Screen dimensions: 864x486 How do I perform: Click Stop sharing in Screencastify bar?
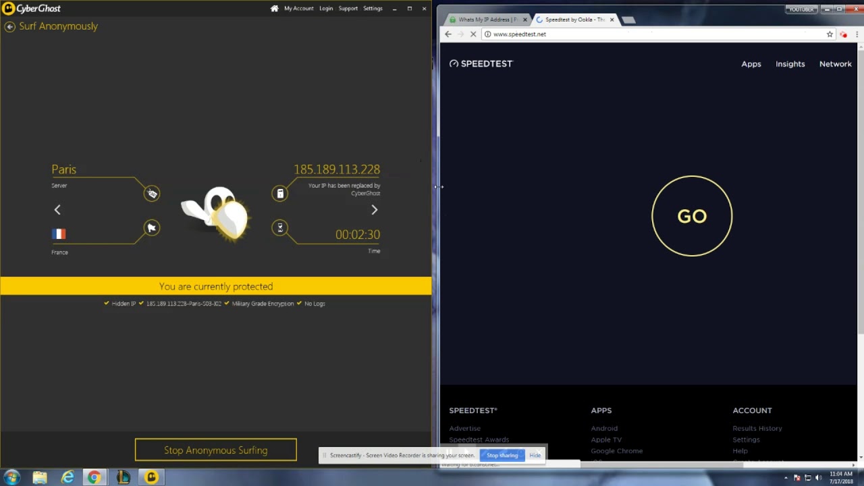click(x=502, y=455)
